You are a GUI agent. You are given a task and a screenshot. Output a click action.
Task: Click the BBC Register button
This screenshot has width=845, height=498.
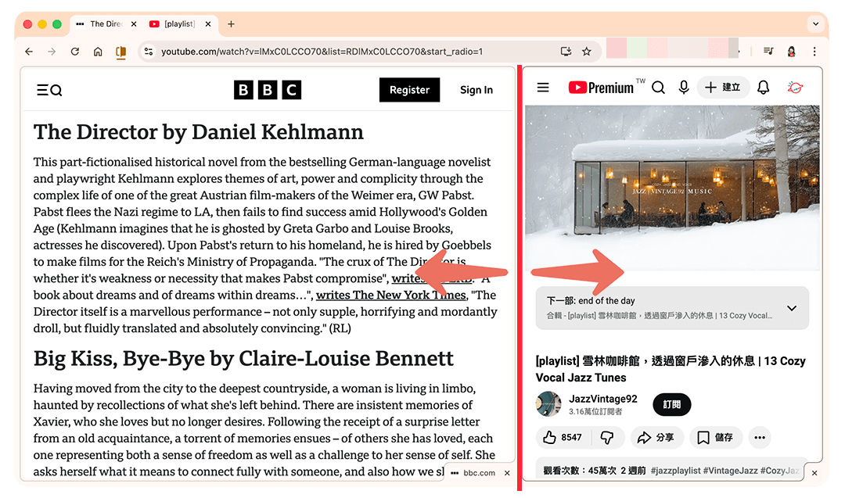[409, 90]
